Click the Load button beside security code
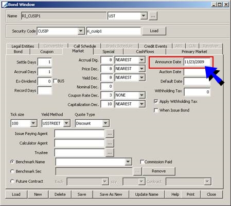The height and width of the screenshot is (206, 231). coord(154,31)
